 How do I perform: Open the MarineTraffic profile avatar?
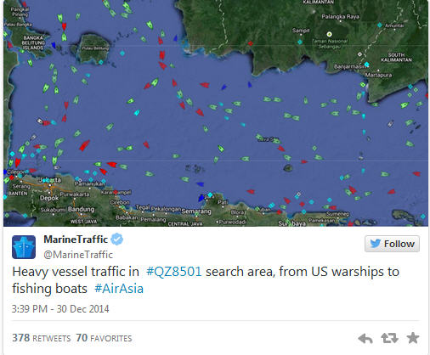pyautogui.click(x=24, y=247)
